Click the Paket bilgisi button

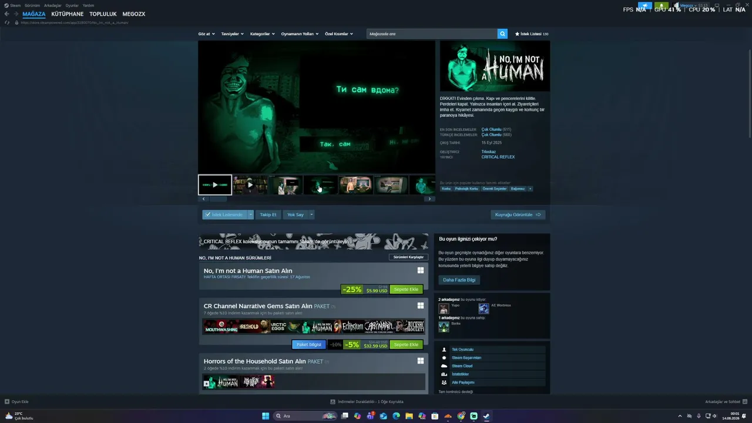308,344
